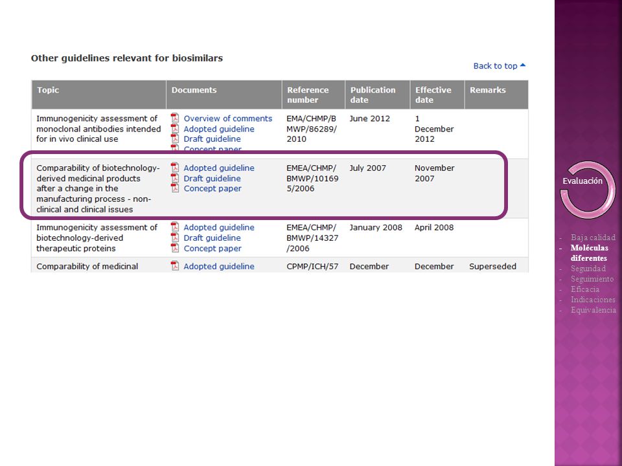This screenshot has width=622, height=466.
Task: Click the PDF icon in the CPMP/ICH/57 row
Action: point(175,266)
